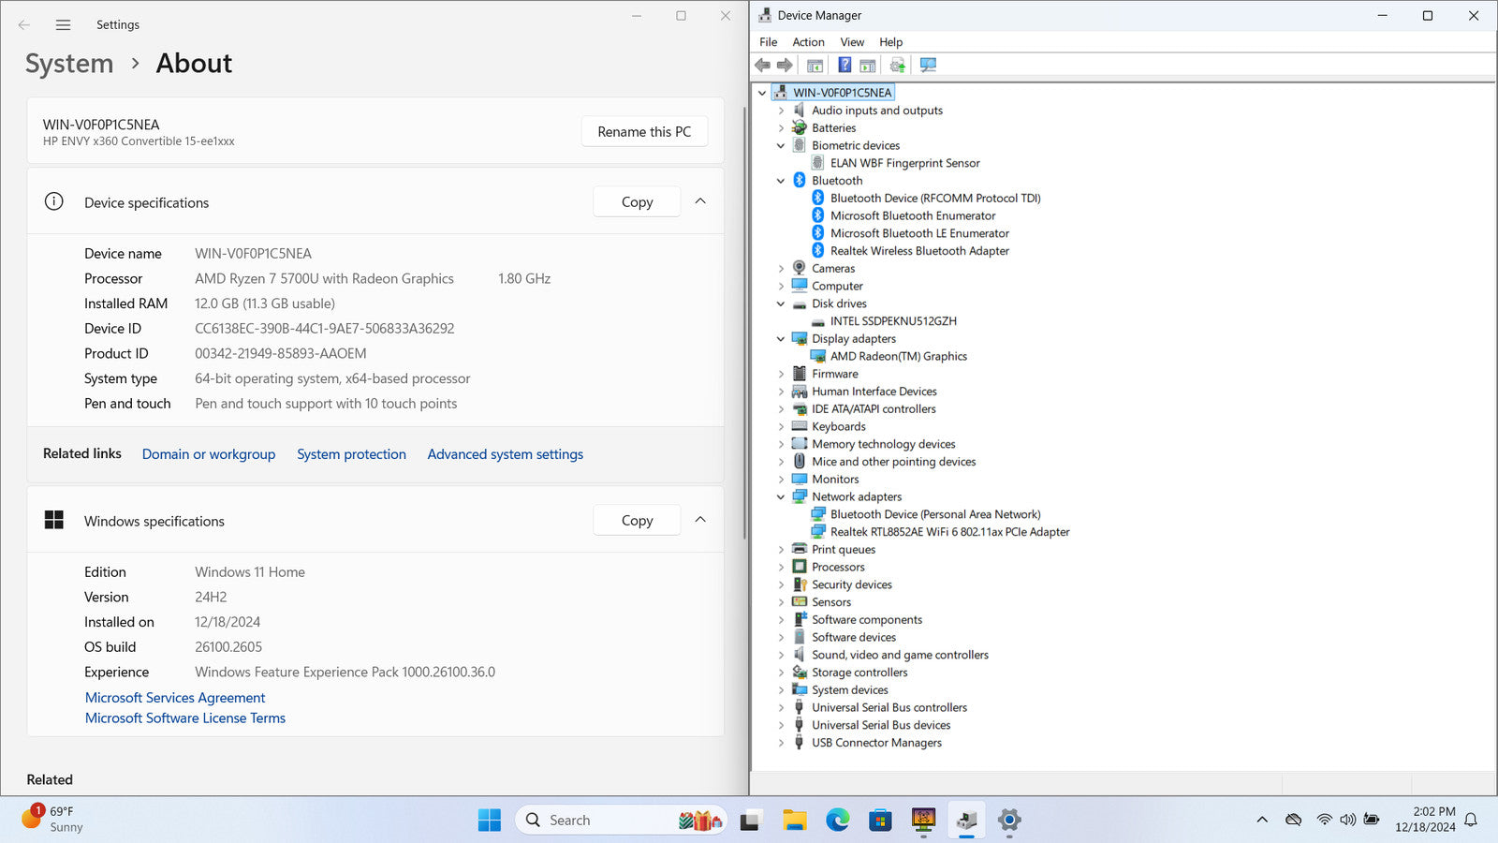Select Security devices category

coord(851,584)
